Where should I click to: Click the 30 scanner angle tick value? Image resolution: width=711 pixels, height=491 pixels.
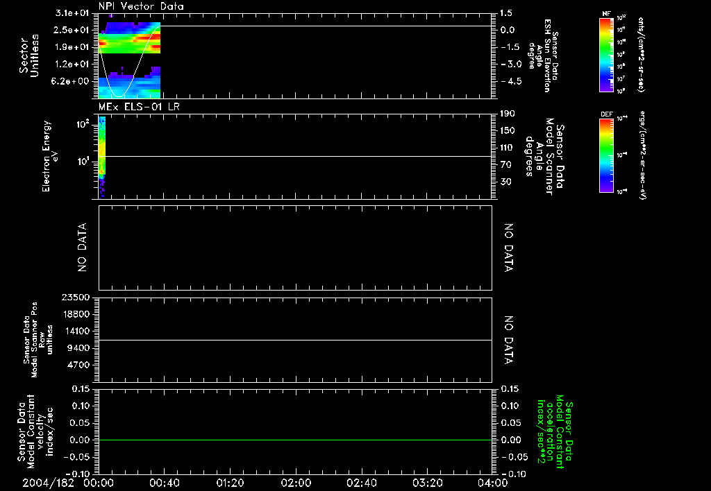click(x=505, y=182)
